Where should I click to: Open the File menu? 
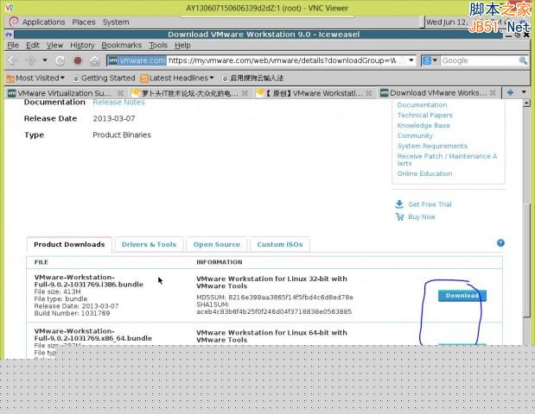pyautogui.click(x=13, y=45)
